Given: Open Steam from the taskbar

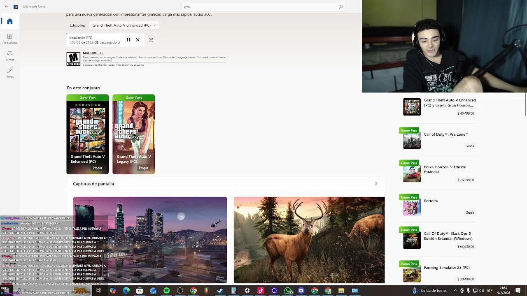Looking at the screenshot, I should [x=220, y=291].
